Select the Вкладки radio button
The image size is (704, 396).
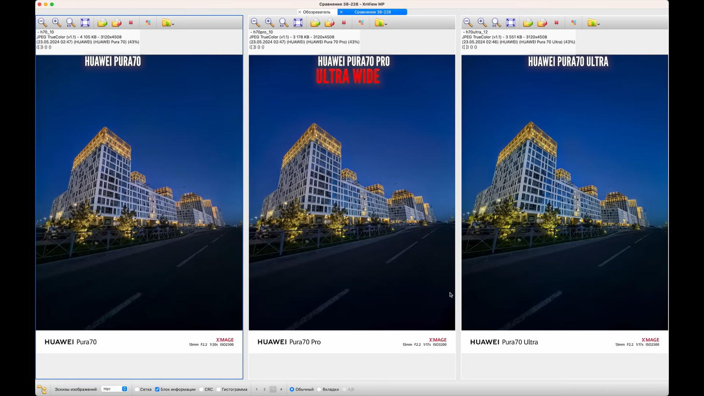coord(320,389)
